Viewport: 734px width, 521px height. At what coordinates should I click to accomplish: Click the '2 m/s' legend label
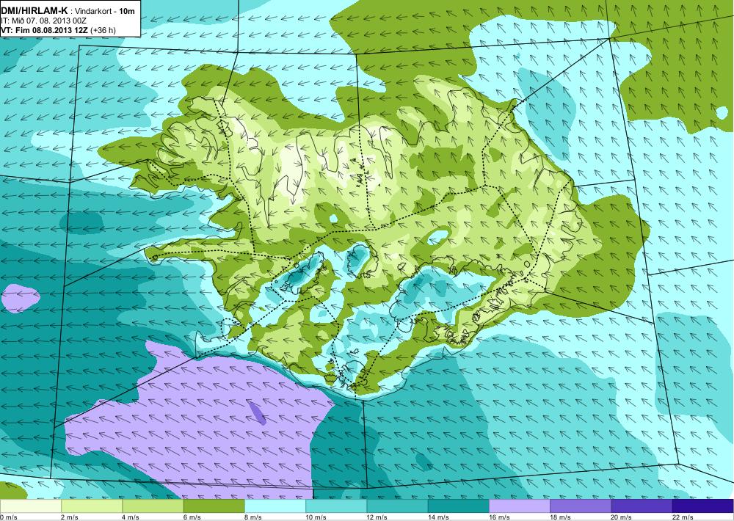point(70,517)
